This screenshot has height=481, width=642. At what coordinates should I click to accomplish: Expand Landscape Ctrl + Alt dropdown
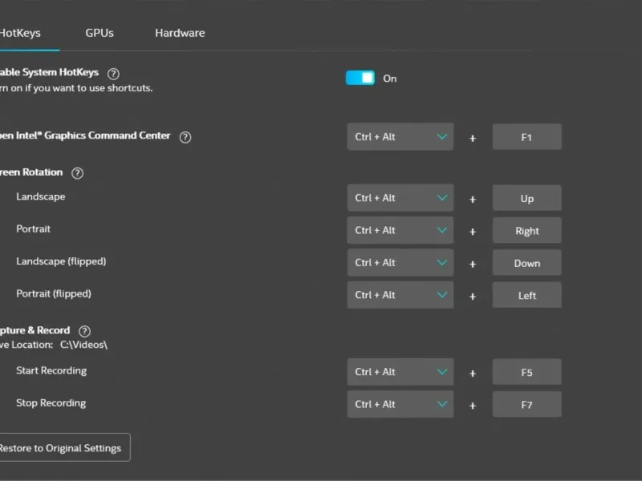(x=400, y=197)
